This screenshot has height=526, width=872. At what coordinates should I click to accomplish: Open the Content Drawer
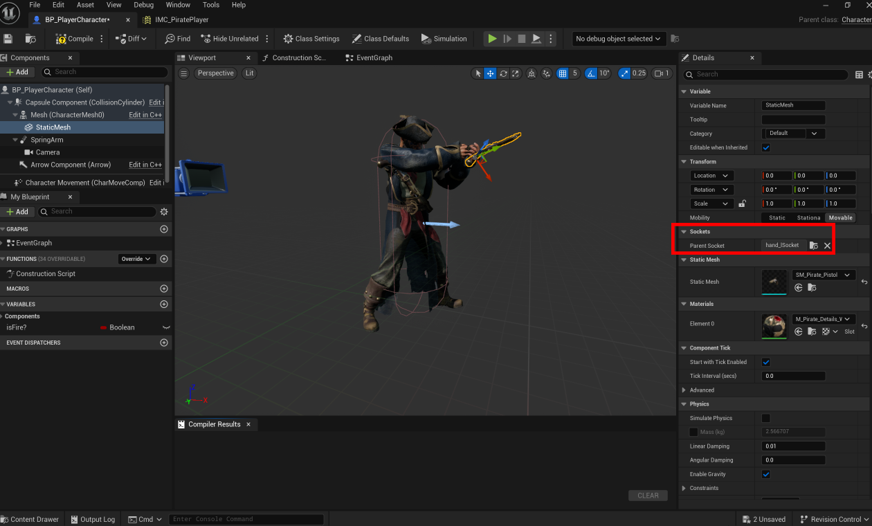(x=30, y=519)
